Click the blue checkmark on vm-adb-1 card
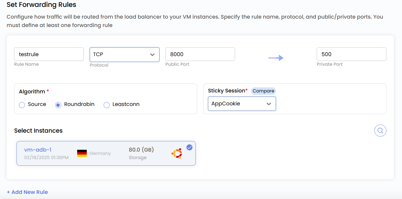Viewport: 402px width, 199px height. click(x=189, y=147)
